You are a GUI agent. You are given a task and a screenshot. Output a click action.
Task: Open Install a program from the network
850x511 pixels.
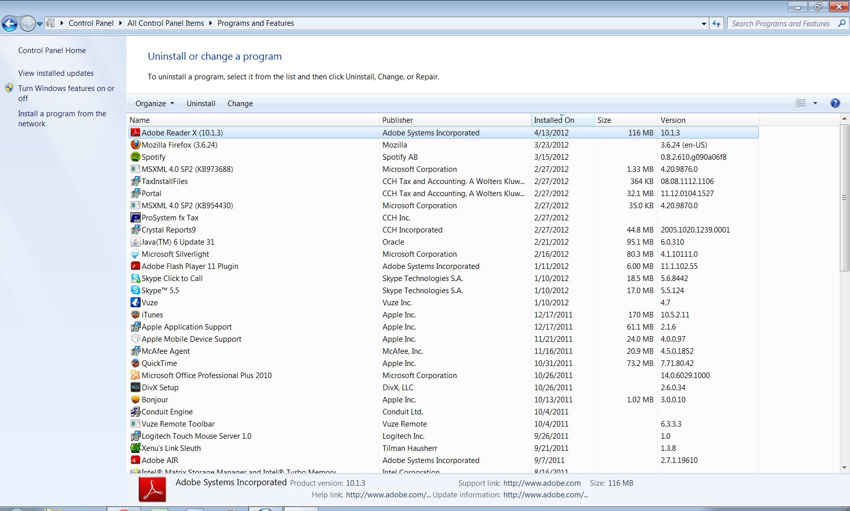coord(62,119)
